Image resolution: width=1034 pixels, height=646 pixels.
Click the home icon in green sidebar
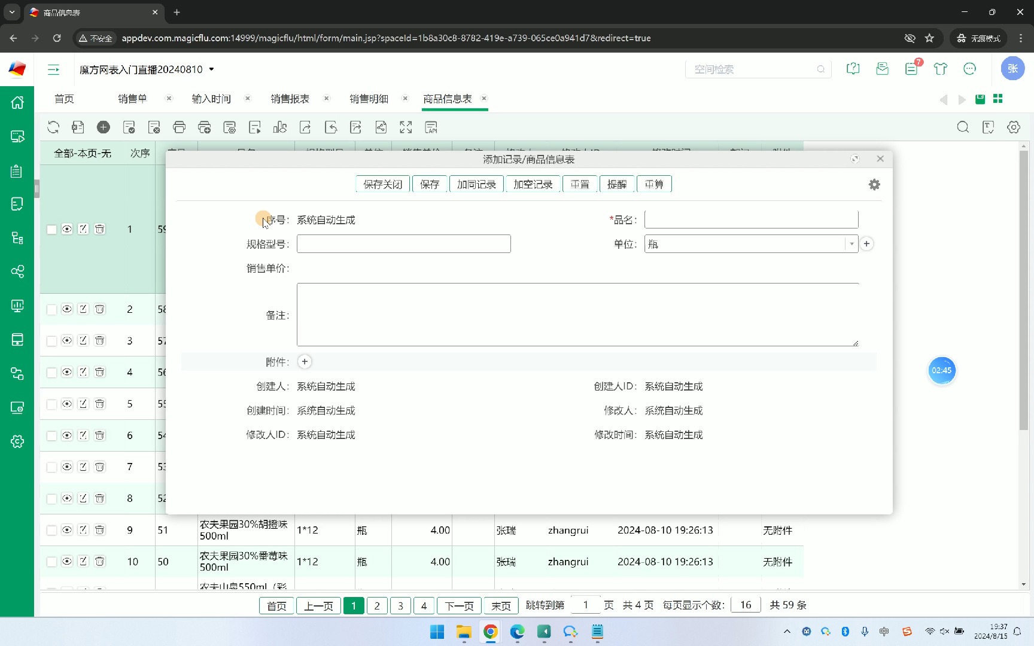[x=17, y=102]
